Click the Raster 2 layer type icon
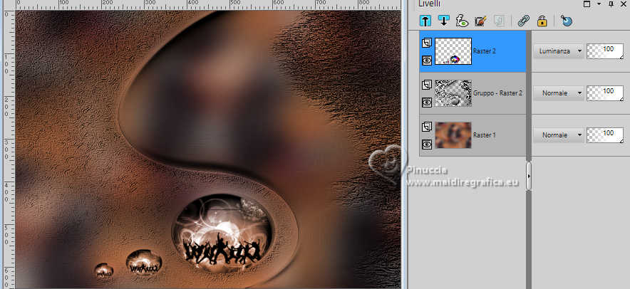This screenshot has height=289, width=630. tap(427, 43)
